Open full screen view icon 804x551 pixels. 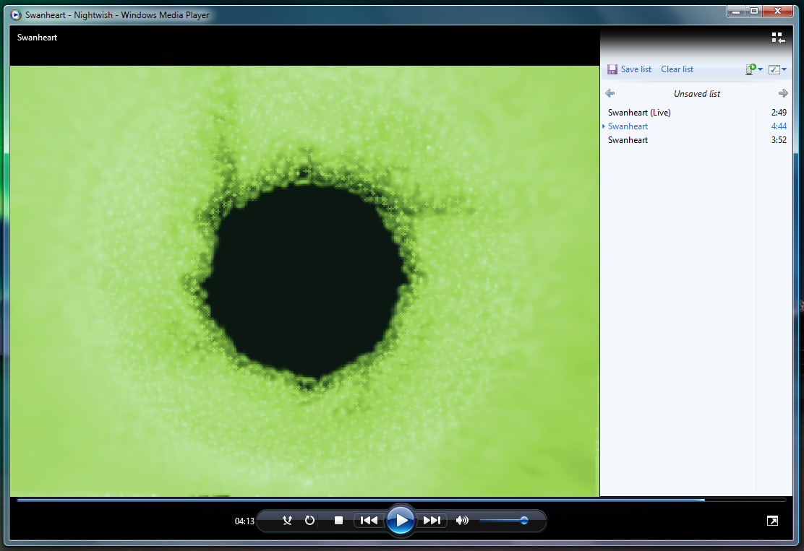tap(772, 521)
